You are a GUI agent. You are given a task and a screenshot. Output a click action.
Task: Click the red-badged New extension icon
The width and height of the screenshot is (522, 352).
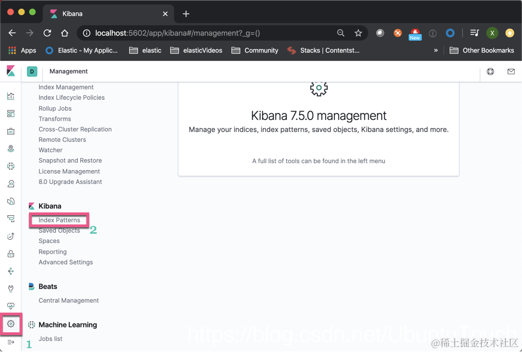[x=415, y=33]
